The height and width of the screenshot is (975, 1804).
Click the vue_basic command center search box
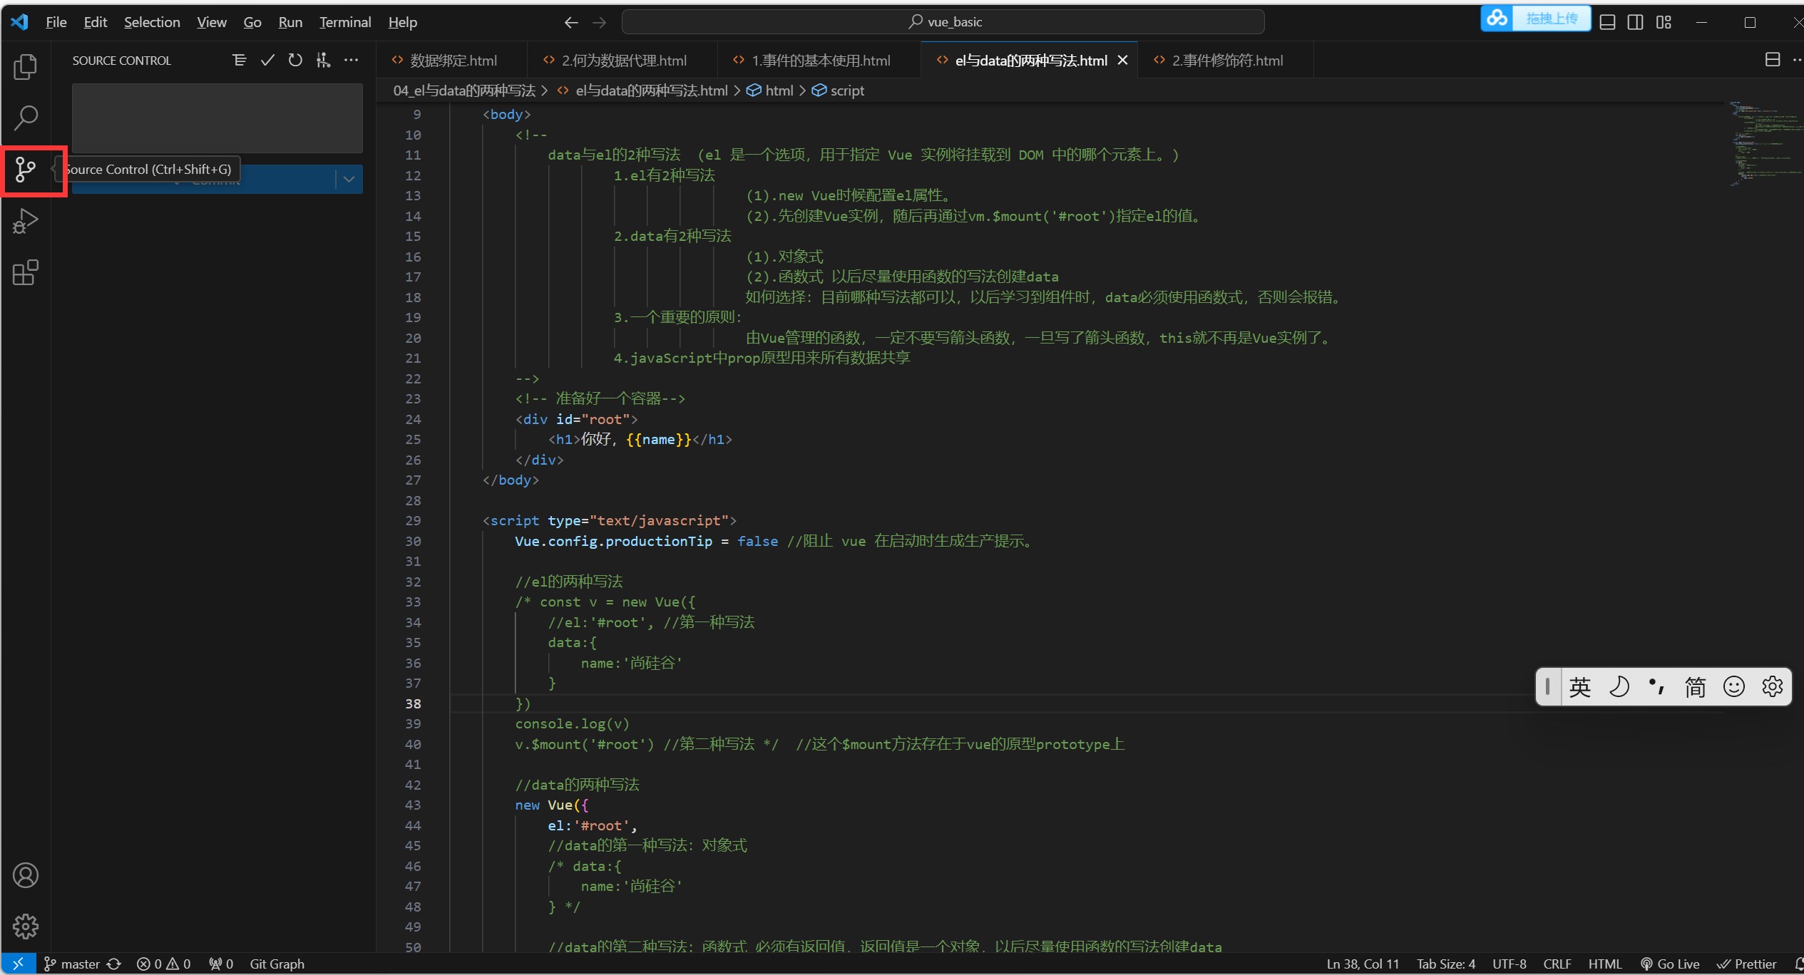[x=943, y=22]
